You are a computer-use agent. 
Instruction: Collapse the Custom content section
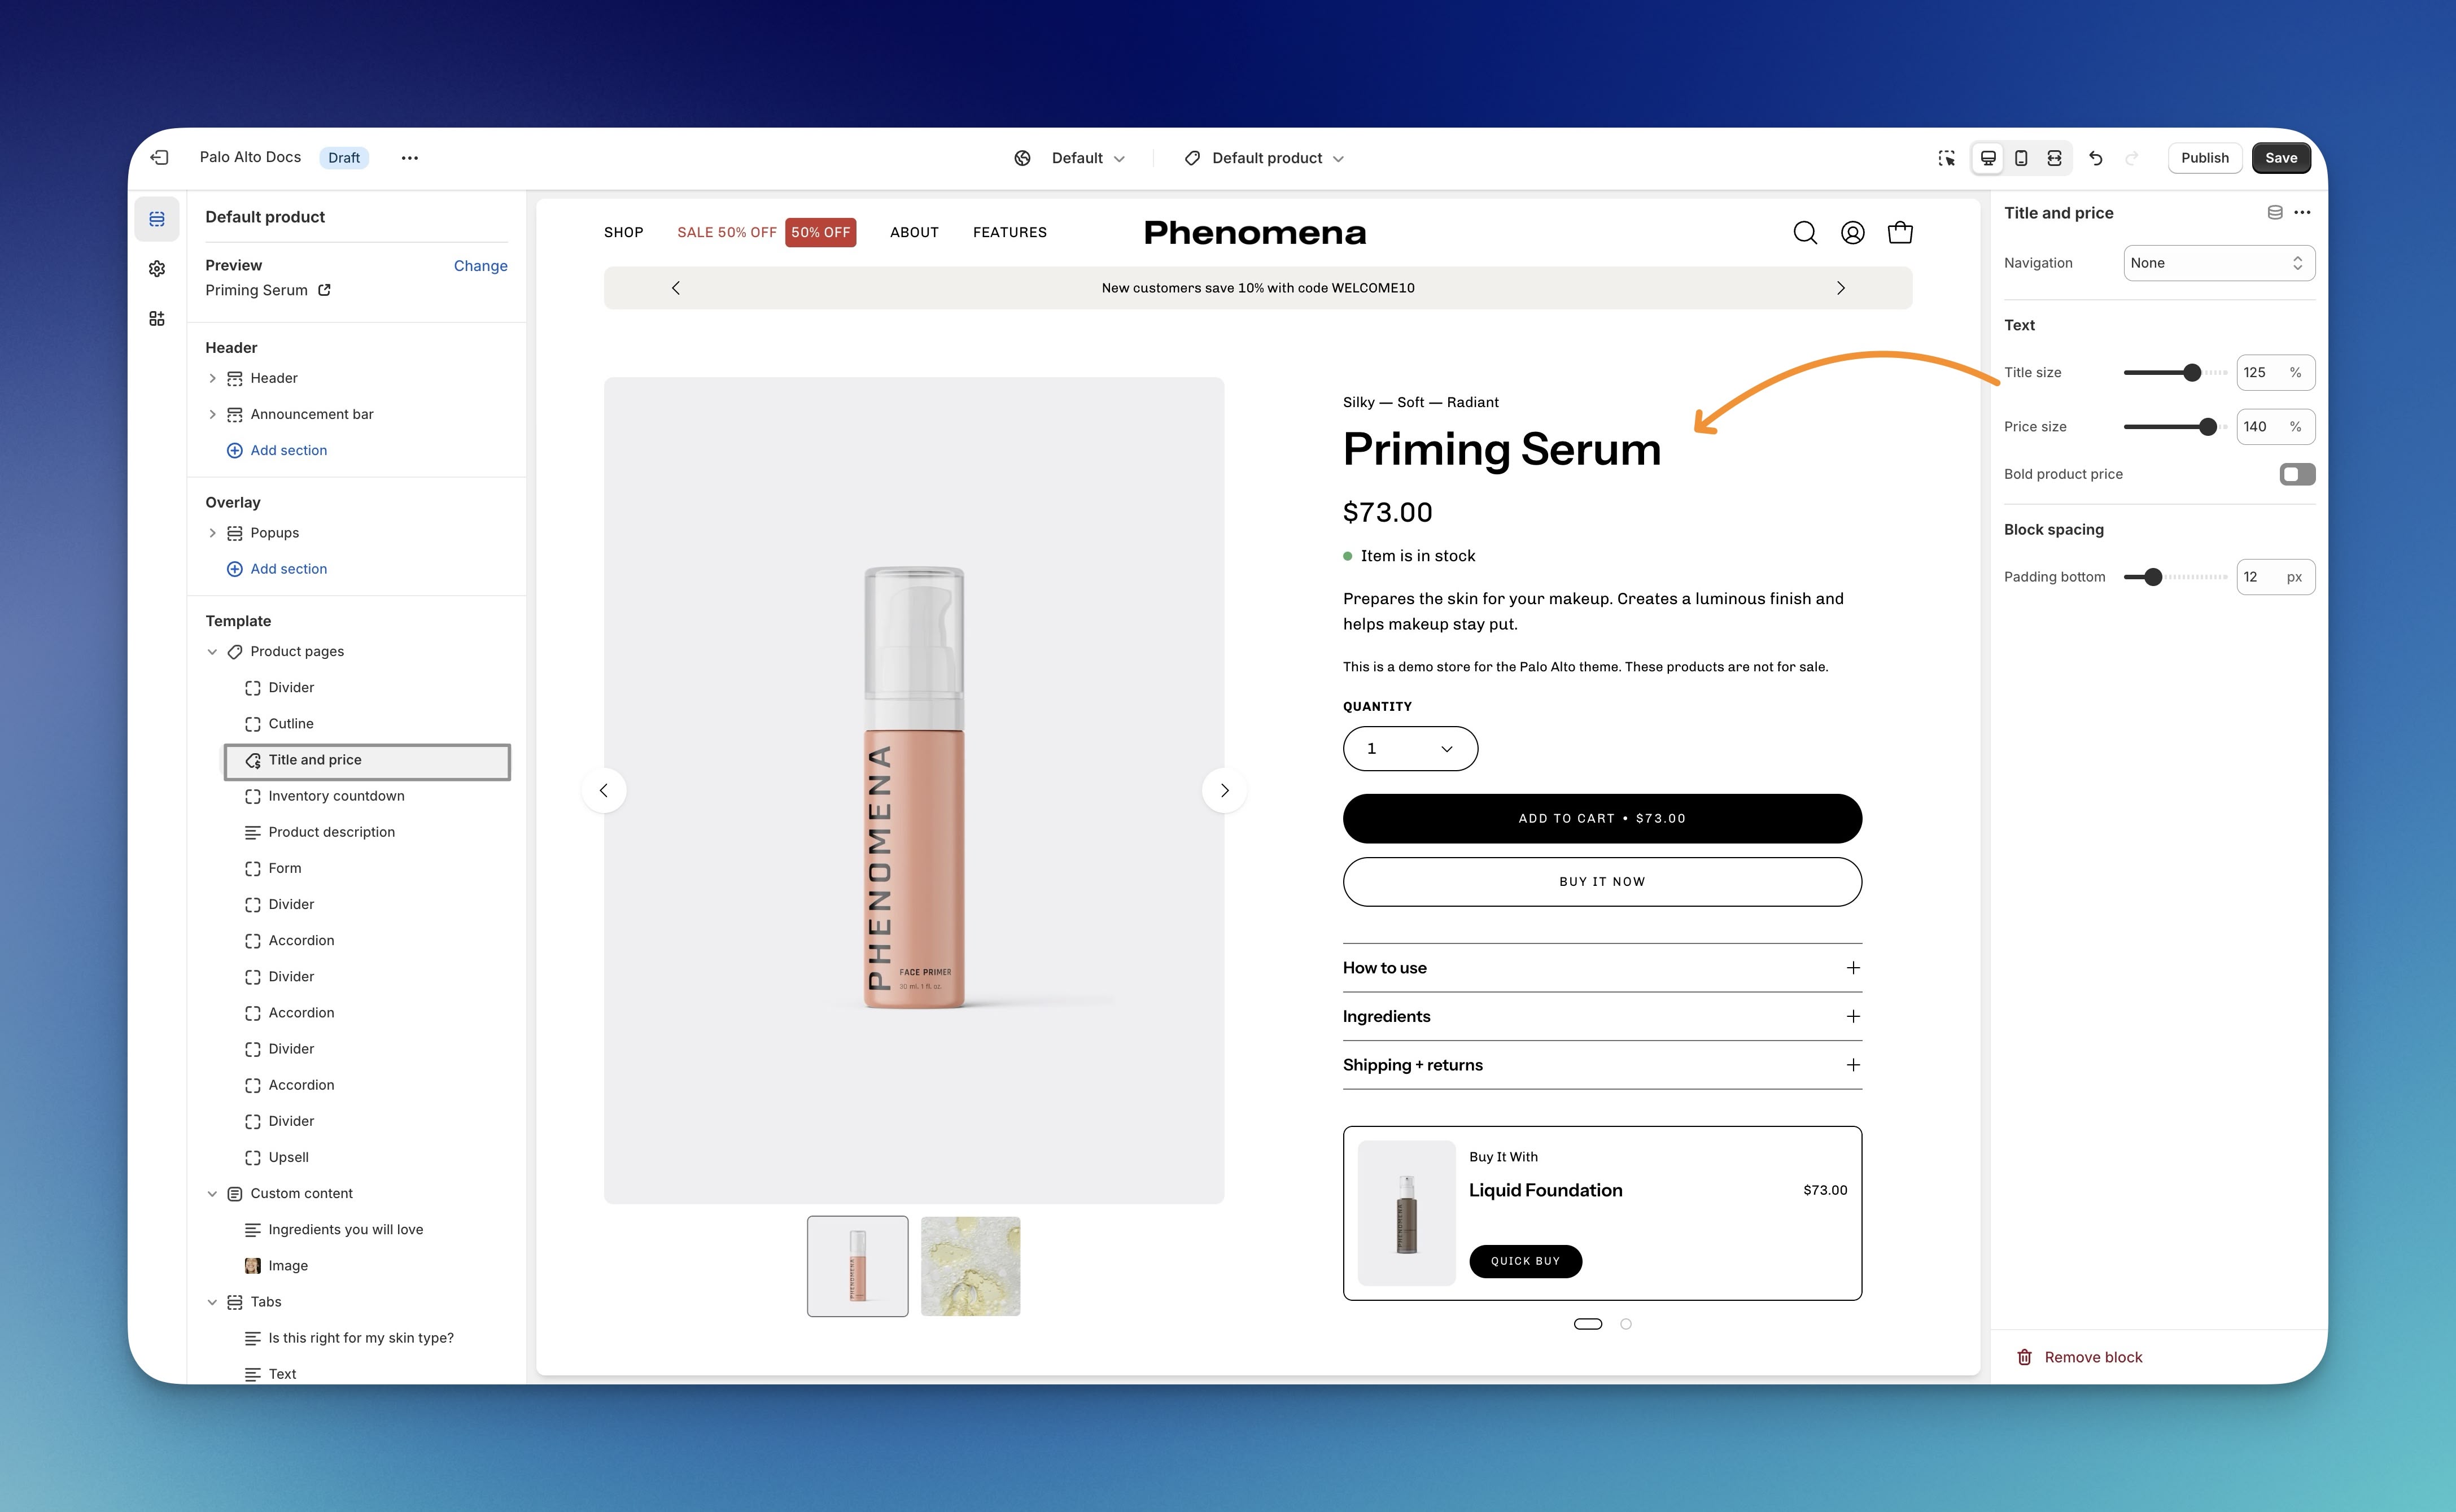pos(212,1194)
